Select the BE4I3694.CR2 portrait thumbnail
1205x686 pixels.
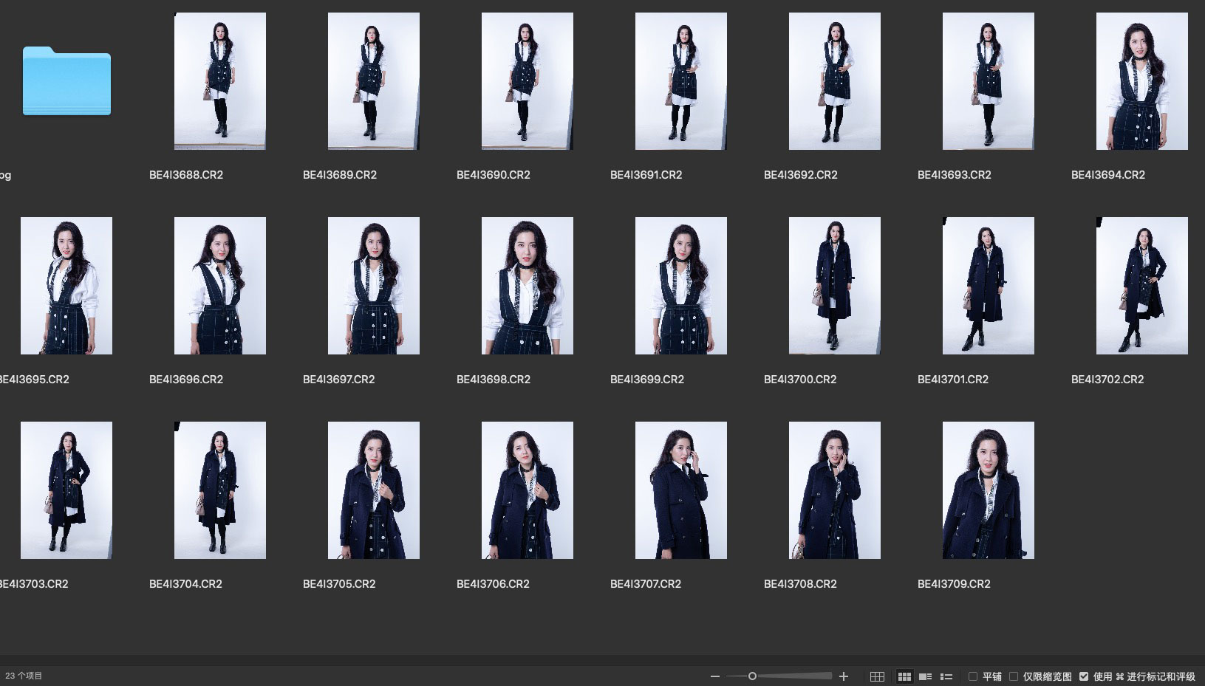click(x=1141, y=81)
